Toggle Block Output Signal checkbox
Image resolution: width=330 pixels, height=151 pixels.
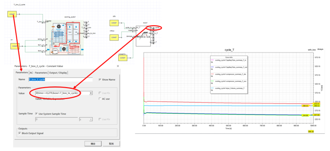point(20,133)
